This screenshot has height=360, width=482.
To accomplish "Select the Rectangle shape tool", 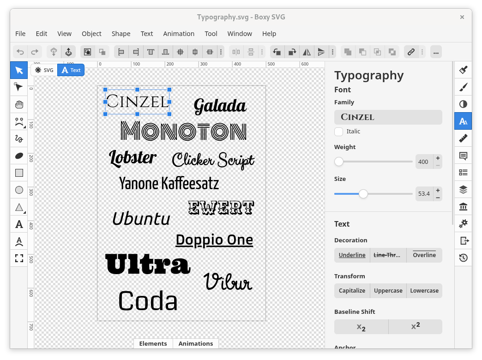I will [19, 173].
